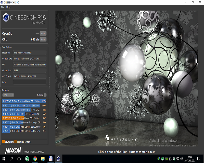
Task: Select highlighted ranking row 6C/12T Xeon X5650 score 637
Action: (24, 118)
